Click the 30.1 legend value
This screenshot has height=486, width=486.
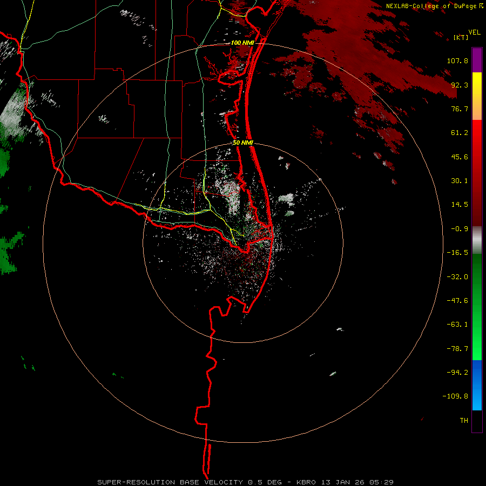(460, 181)
